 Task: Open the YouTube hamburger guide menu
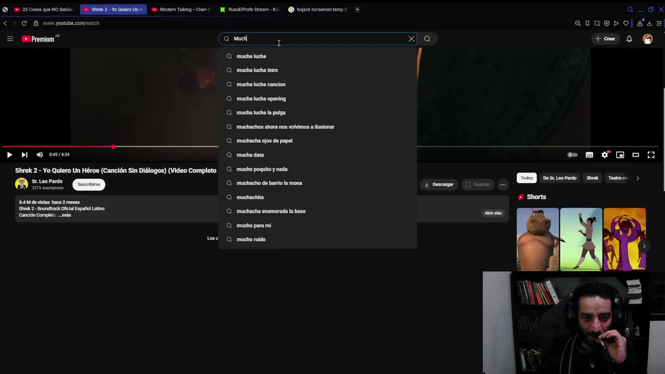coord(10,38)
